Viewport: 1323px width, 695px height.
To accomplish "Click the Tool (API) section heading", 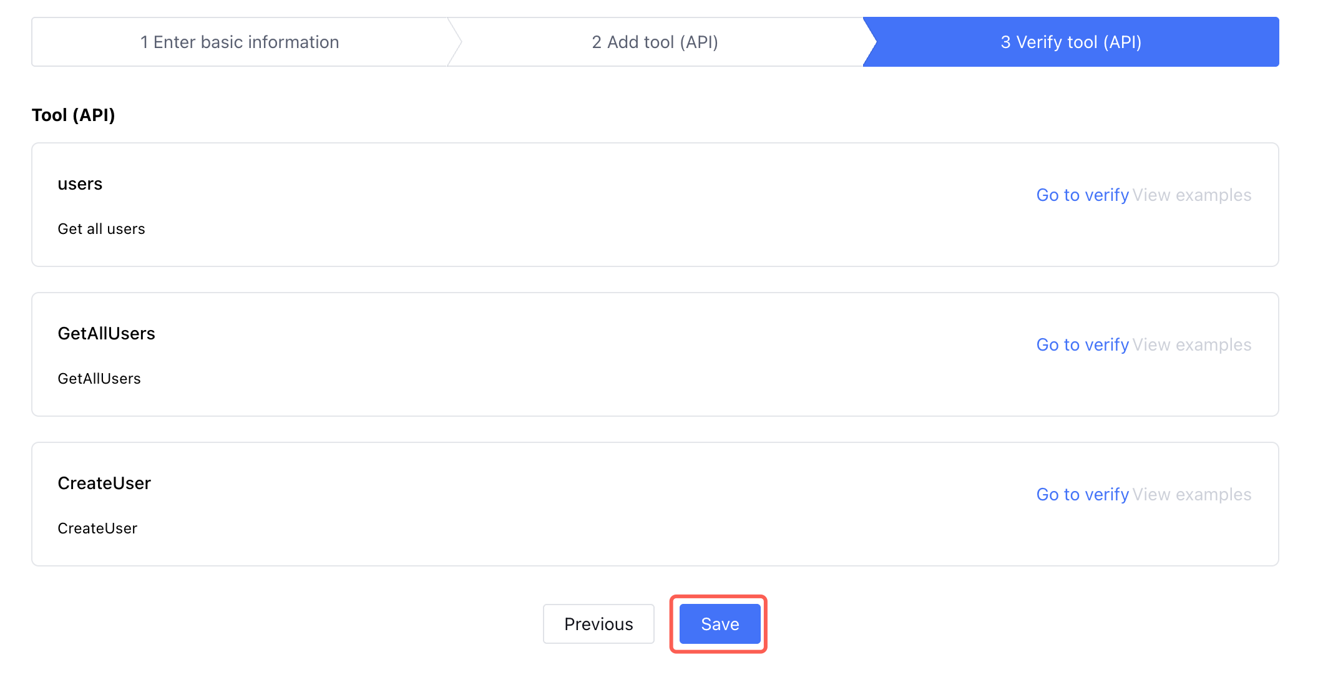I will 74,115.
